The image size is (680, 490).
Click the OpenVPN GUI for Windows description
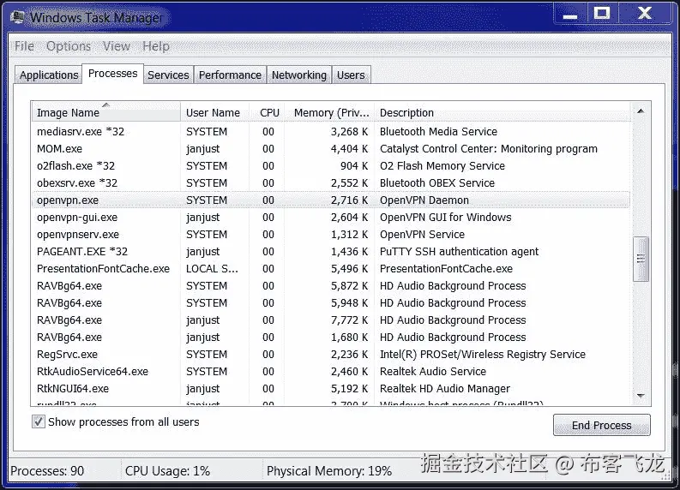click(445, 217)
